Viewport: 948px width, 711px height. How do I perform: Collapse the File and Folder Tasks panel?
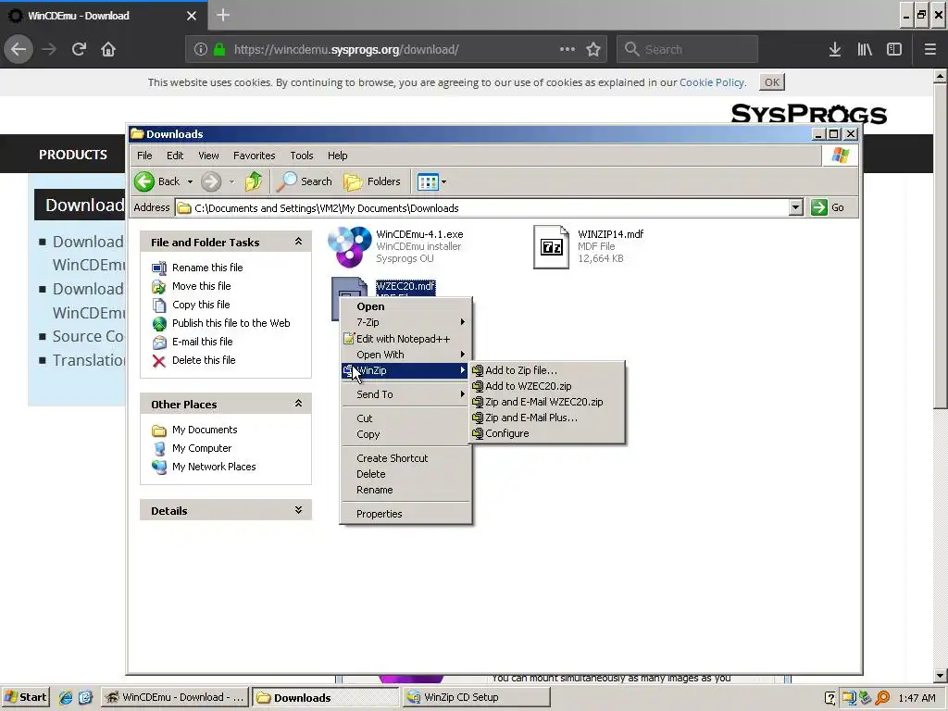click(298, 242)
